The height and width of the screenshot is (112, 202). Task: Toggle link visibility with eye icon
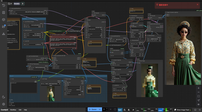198,104
